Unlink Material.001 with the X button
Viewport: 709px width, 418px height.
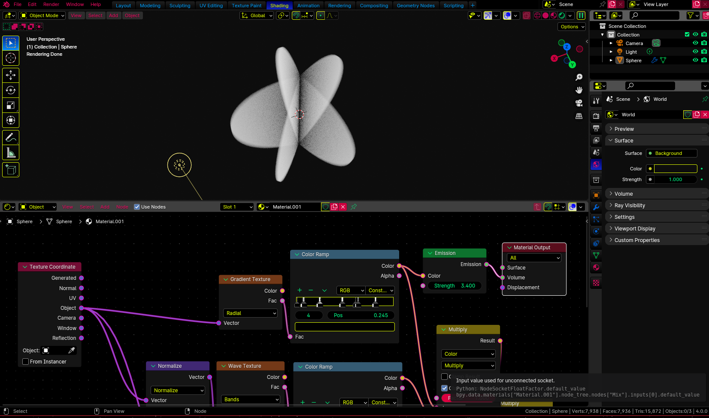pos(342,207)
